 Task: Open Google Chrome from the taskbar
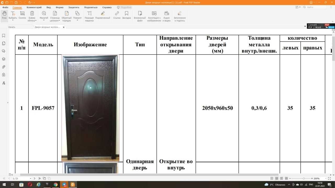[55, 185]
